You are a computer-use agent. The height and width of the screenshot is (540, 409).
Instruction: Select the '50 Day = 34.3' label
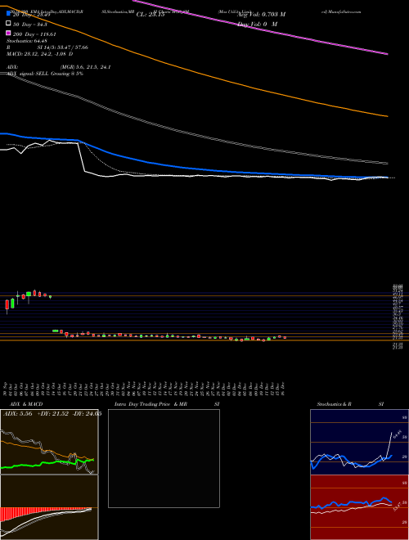tap(30, 25)
